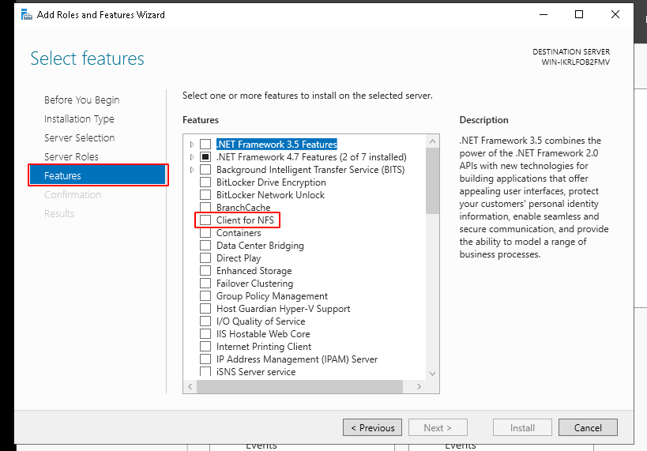Check Group Policy Management box
Image resolution: width=647 pixels, height=451 pixels.
[205, 296]
